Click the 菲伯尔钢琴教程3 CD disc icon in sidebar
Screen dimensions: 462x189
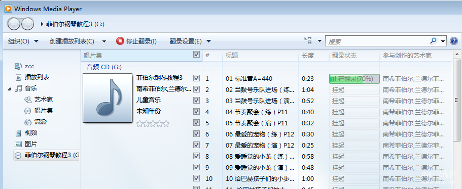point(18,155)
